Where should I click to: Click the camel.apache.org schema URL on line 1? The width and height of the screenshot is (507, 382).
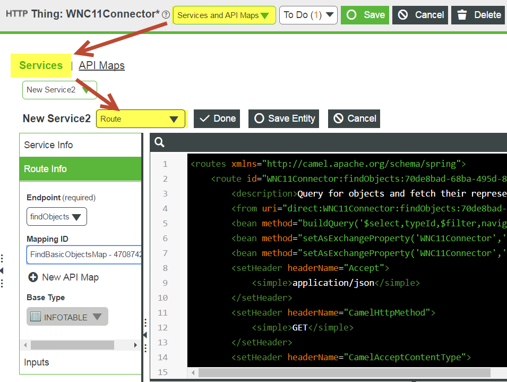click(x=361, y=164)
